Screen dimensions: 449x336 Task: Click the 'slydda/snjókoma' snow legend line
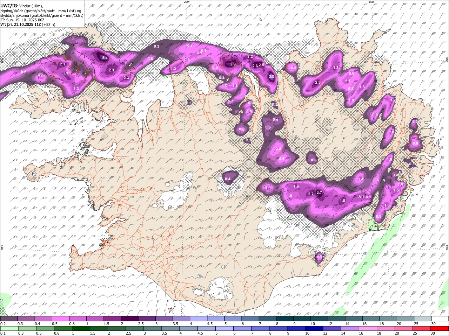coord(42,15)
